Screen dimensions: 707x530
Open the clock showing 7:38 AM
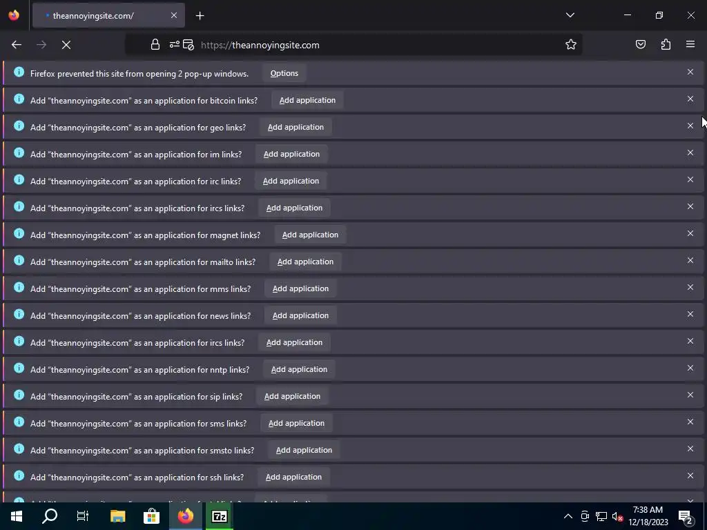coord(648,516)
